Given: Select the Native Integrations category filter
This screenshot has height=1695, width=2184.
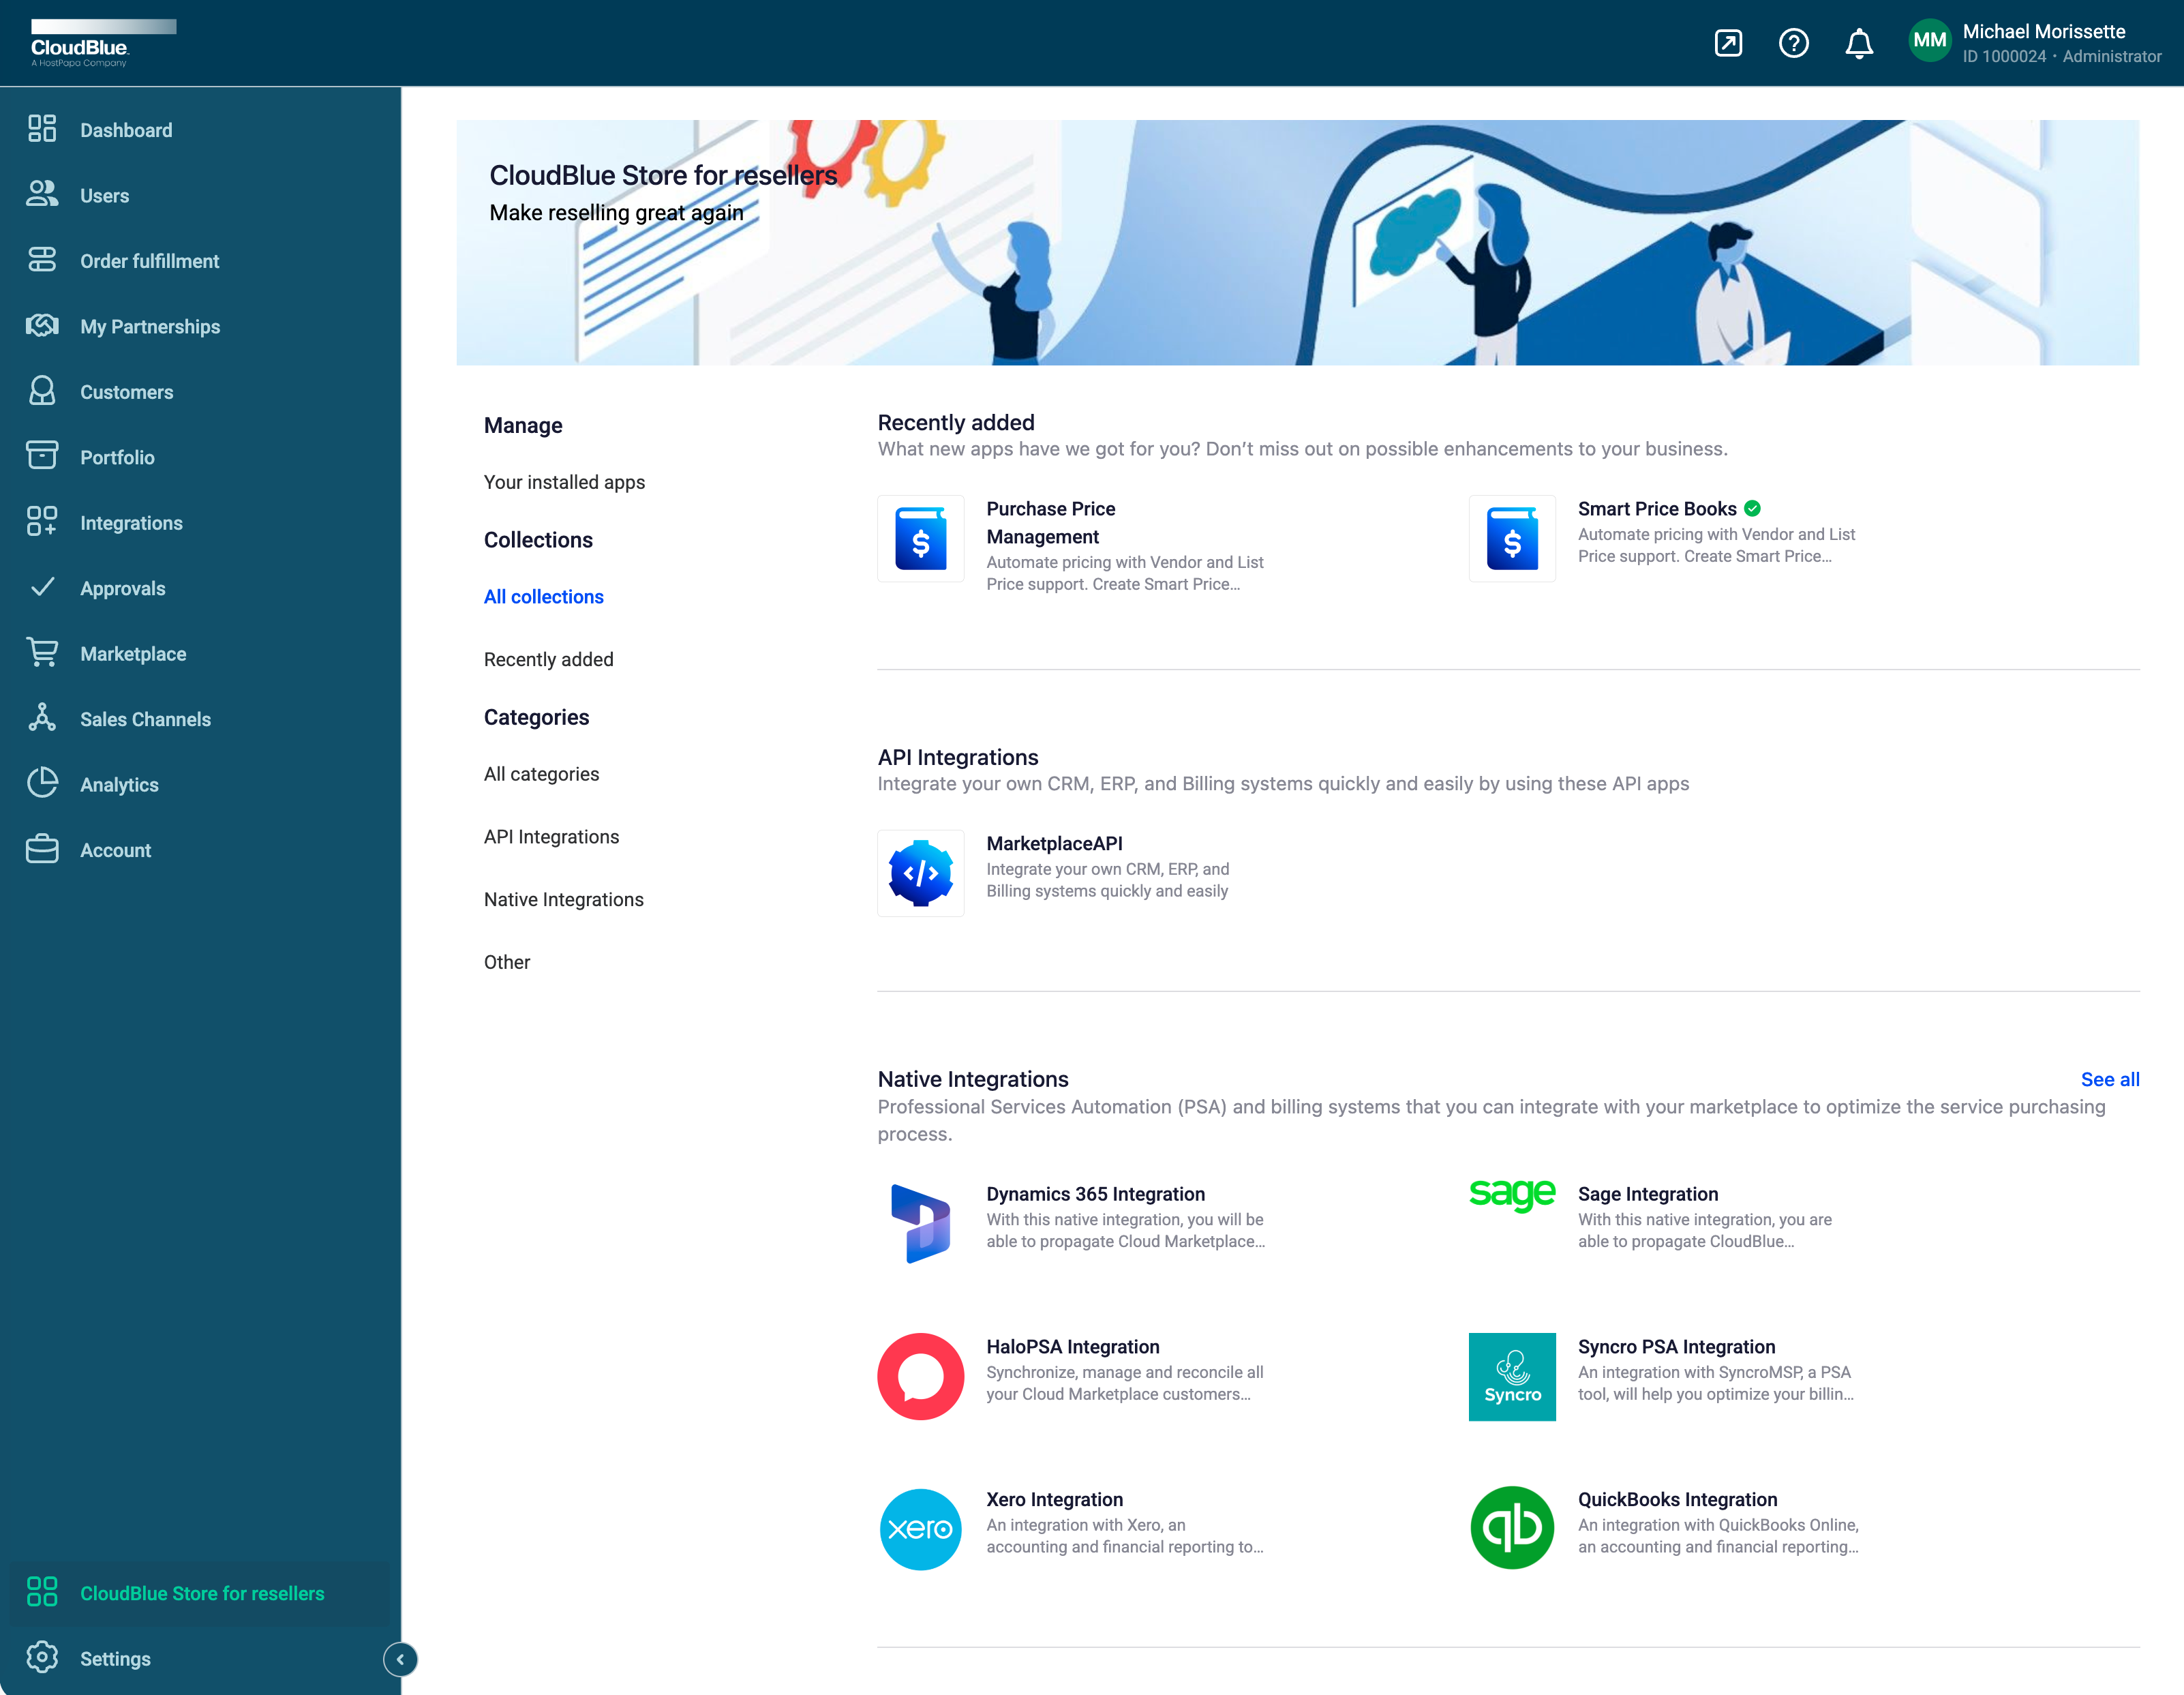Looking at the screenshot, I should [x=563, y=899].
